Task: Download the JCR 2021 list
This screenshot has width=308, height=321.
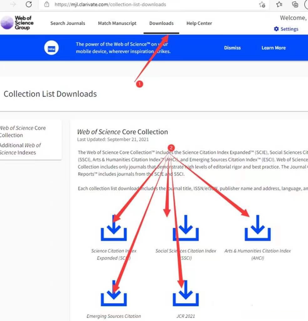Action: click(186, 293)
